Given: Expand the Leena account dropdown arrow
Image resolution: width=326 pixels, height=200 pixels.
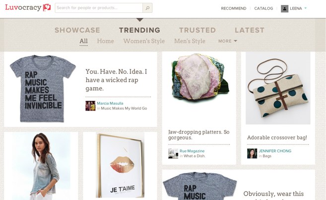Looking at the screenshot, I should click(x=306, y=8).
